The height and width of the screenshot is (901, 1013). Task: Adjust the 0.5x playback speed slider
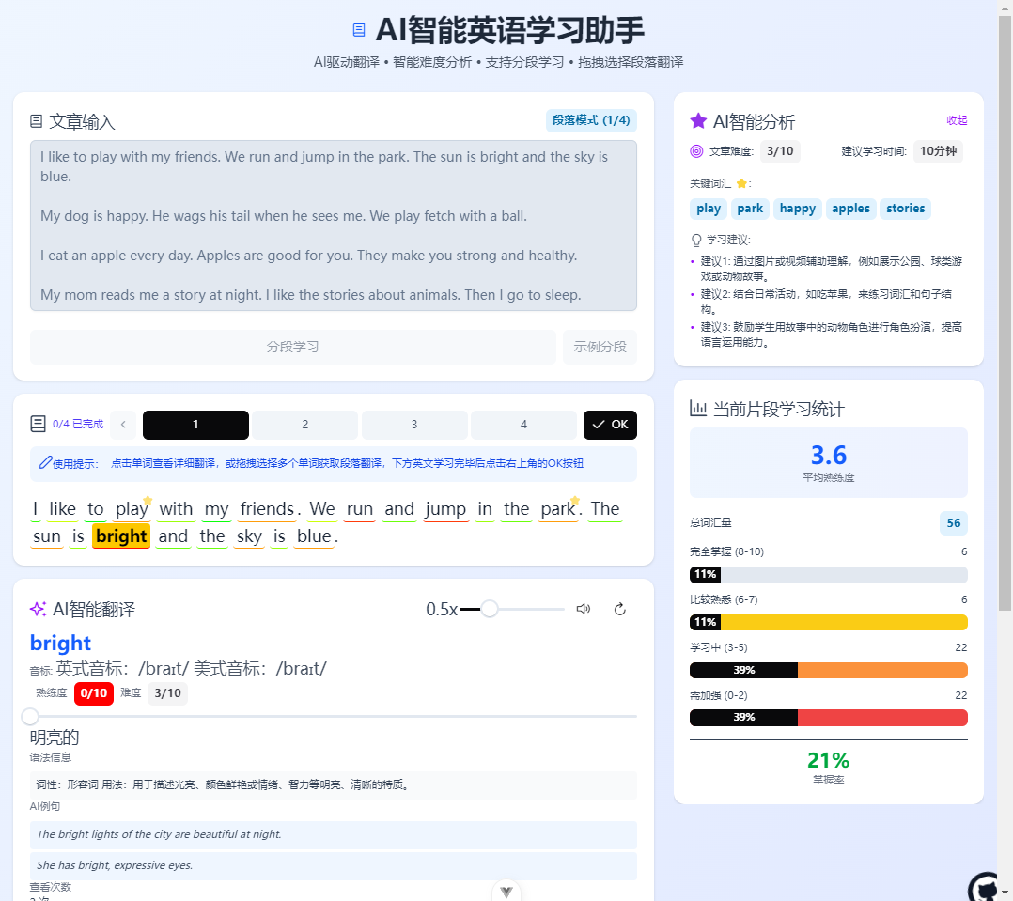pyautogui.click(x=489, y=609)
